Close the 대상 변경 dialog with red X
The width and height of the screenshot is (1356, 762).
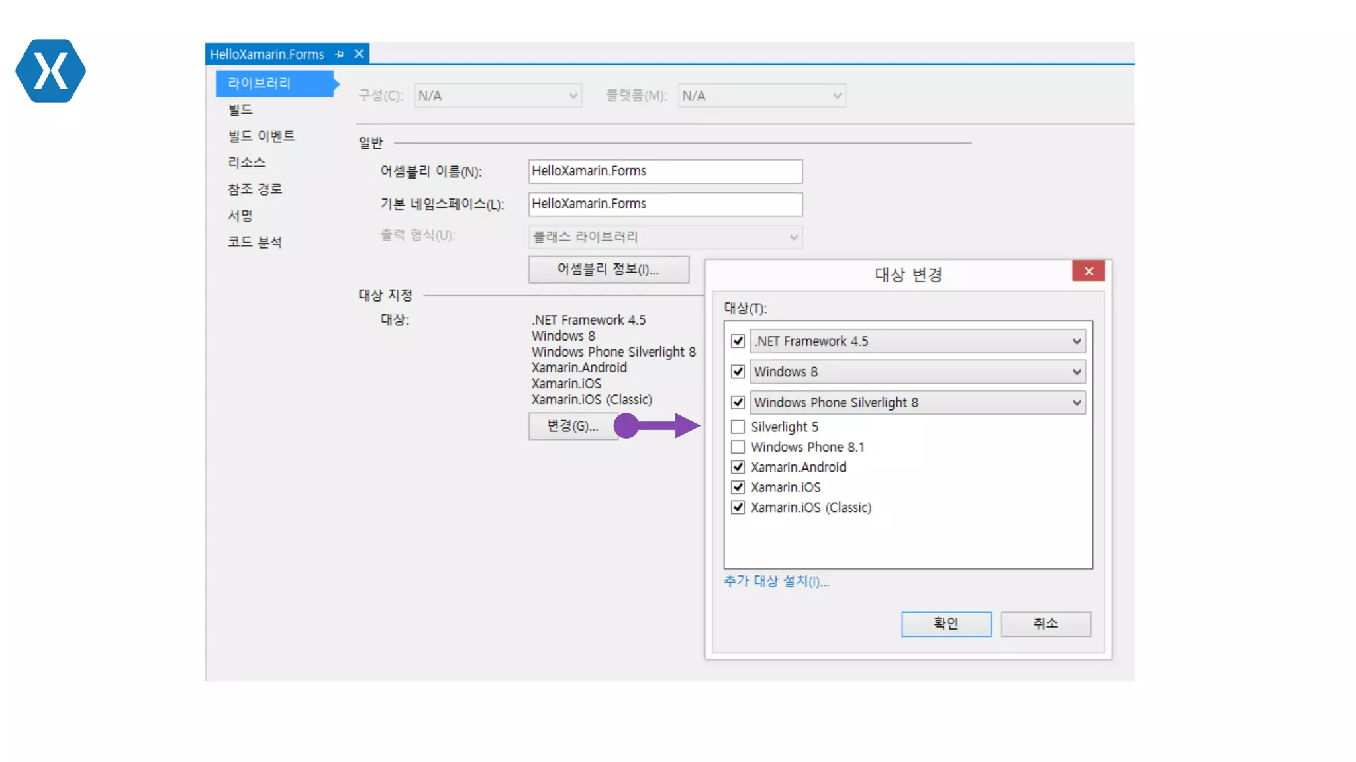(x=1088, y=271)
